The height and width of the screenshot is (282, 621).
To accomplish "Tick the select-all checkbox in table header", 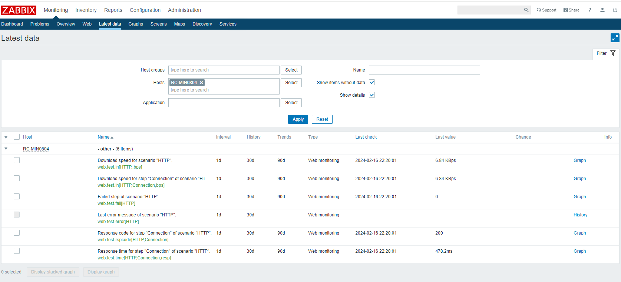I will tap(17, 137).
